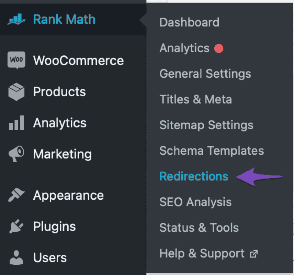The width and height of the screenshot is (294, 275).
Task: Click the red notification dot beside Analytics
Action: click(x=219, y=48)
